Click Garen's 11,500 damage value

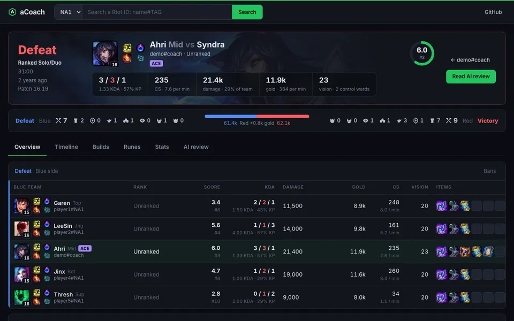(293, 205)
